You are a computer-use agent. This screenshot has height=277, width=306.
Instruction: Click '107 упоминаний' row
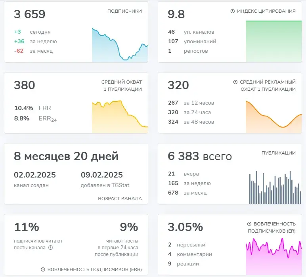click(192, 41)
